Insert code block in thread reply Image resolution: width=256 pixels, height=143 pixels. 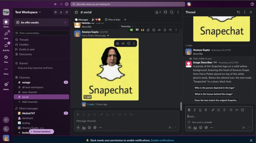pyautogui.click(x=242, y=110)
